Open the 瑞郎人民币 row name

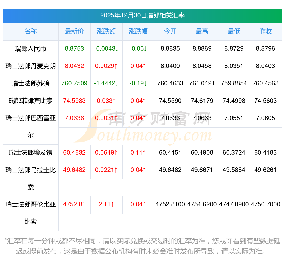[x=30, y=49]
